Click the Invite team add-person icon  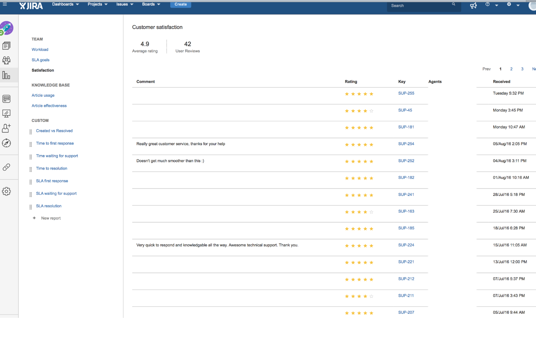pos(6,128)
